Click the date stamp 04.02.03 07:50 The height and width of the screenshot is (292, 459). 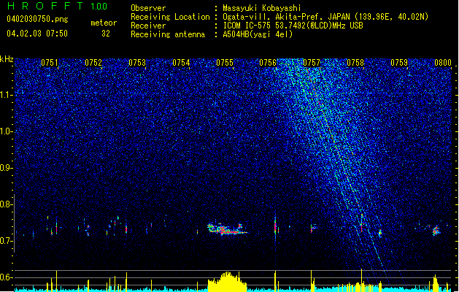point(37,34)
